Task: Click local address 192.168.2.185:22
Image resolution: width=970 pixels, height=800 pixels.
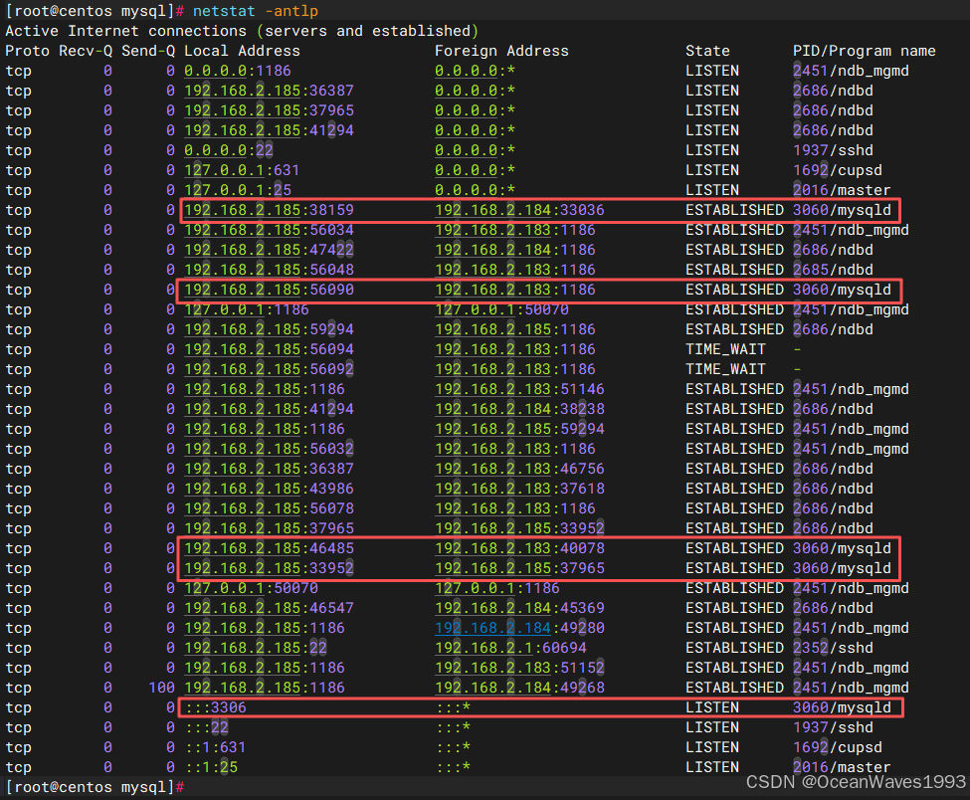Action: pyautogui.click(x=256, y=648)
